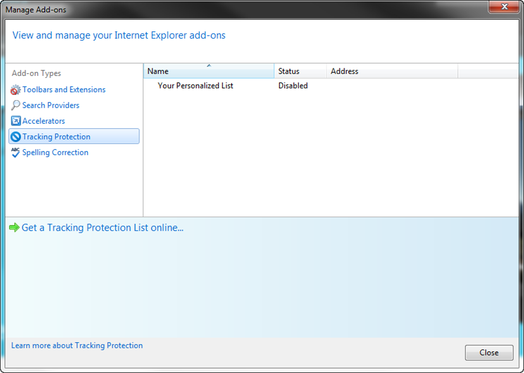Open Get a Tracking Protection List online link
The width and height of the screenshot is (524, 373).
coord(103,227)
